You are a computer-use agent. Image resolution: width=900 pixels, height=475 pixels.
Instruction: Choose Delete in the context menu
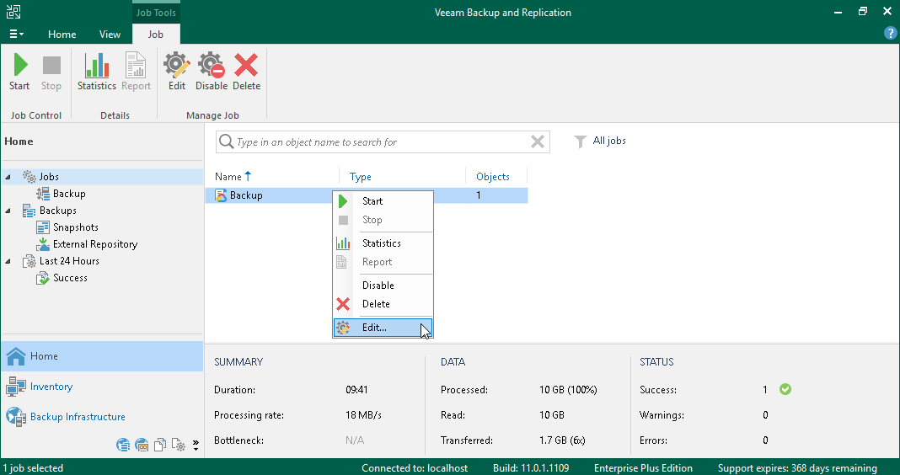(x=383, y=304)
